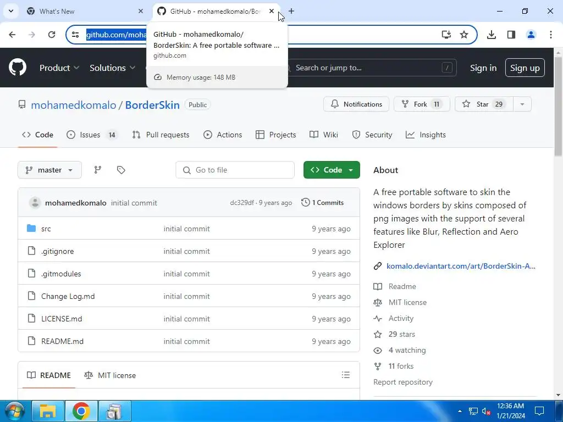
Task: Open site information icon in address bar
Action: pos(75,35)
